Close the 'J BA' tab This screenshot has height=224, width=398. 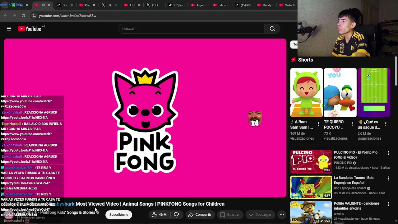pyautogui.click(x=139, y=5)
